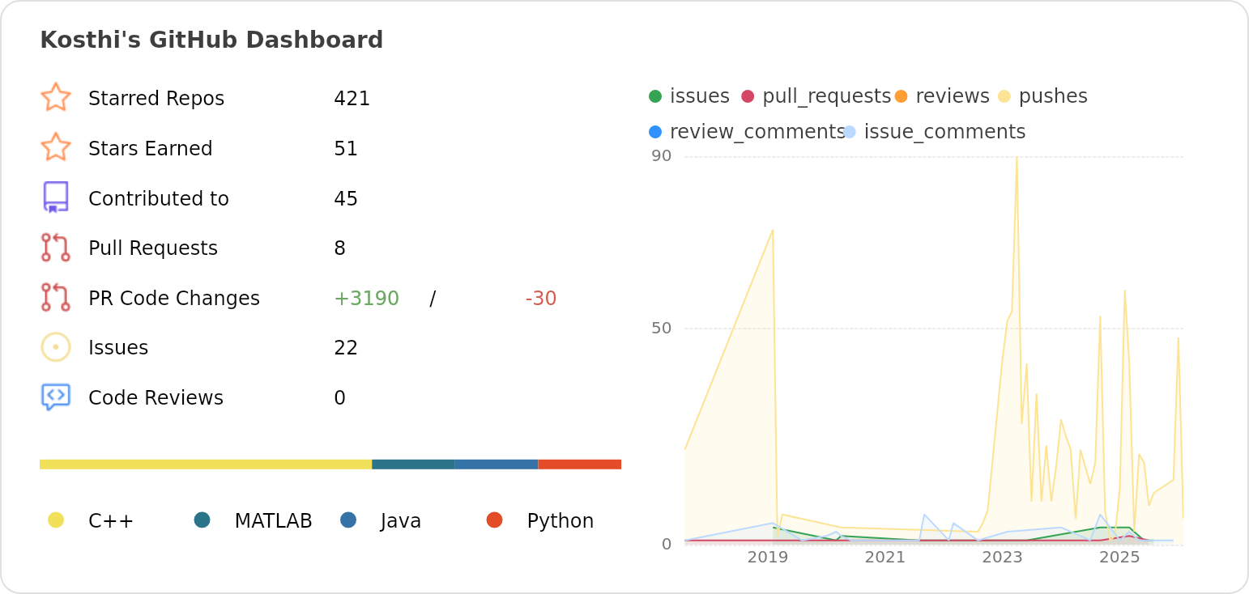Open the dashboard title Kosthi's GitHub Dashboard

[x=211, y=39]
